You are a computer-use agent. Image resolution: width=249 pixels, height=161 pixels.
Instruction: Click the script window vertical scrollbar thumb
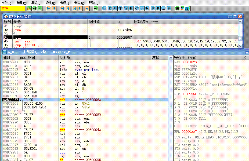click(240, 39)
